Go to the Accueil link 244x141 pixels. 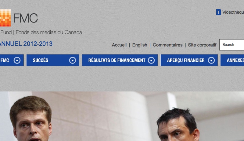point(119,45)
